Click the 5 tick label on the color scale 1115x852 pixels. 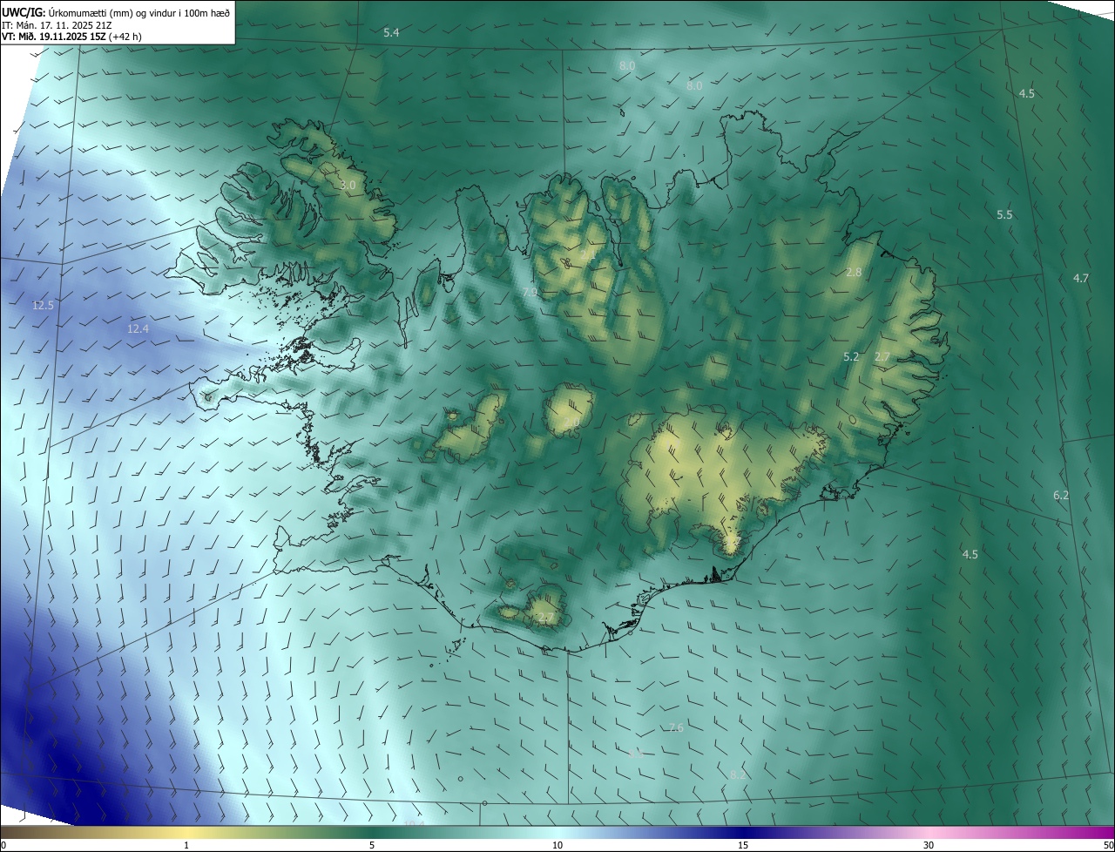pyautogui.click(x=372, y=846)
